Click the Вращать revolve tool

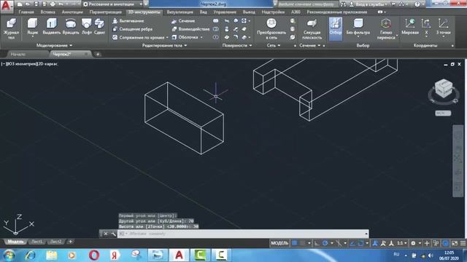[71, 26]
